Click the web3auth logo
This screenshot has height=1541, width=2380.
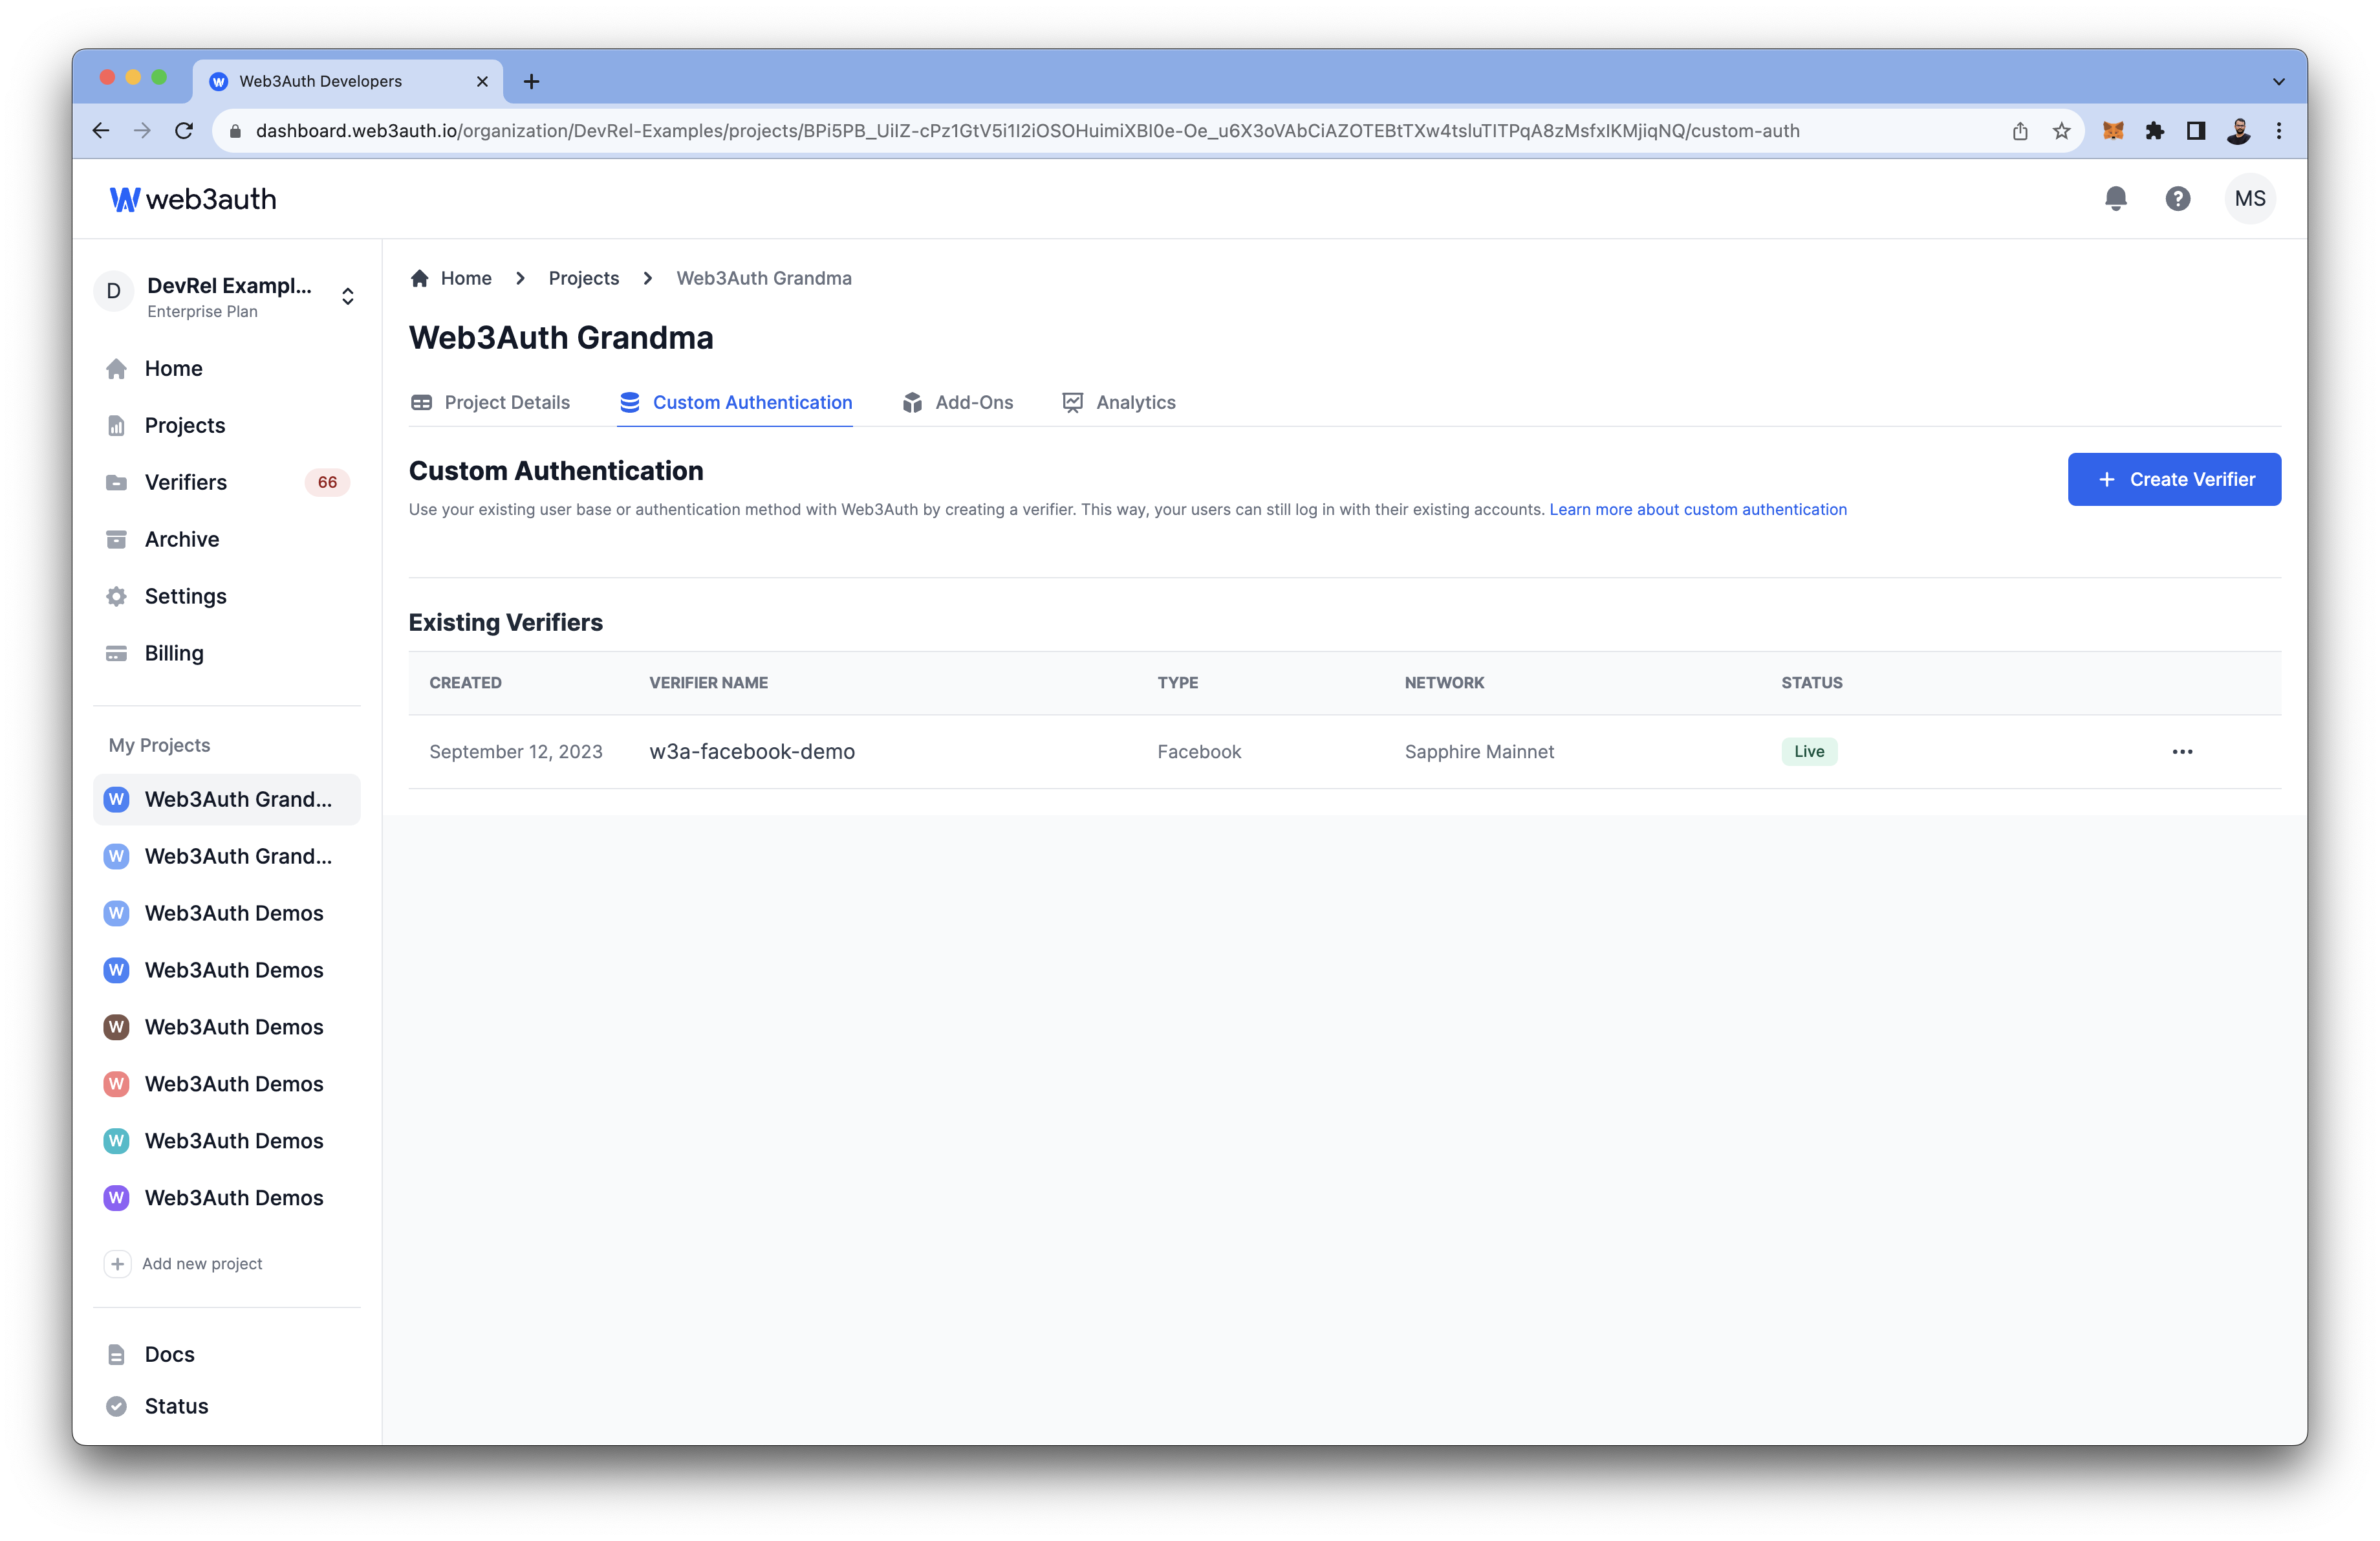pyautogui.click(x=193, y=199)
